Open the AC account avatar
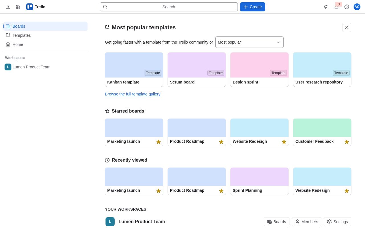The width and height of the screenshot is (365, 228). [357, 7]
